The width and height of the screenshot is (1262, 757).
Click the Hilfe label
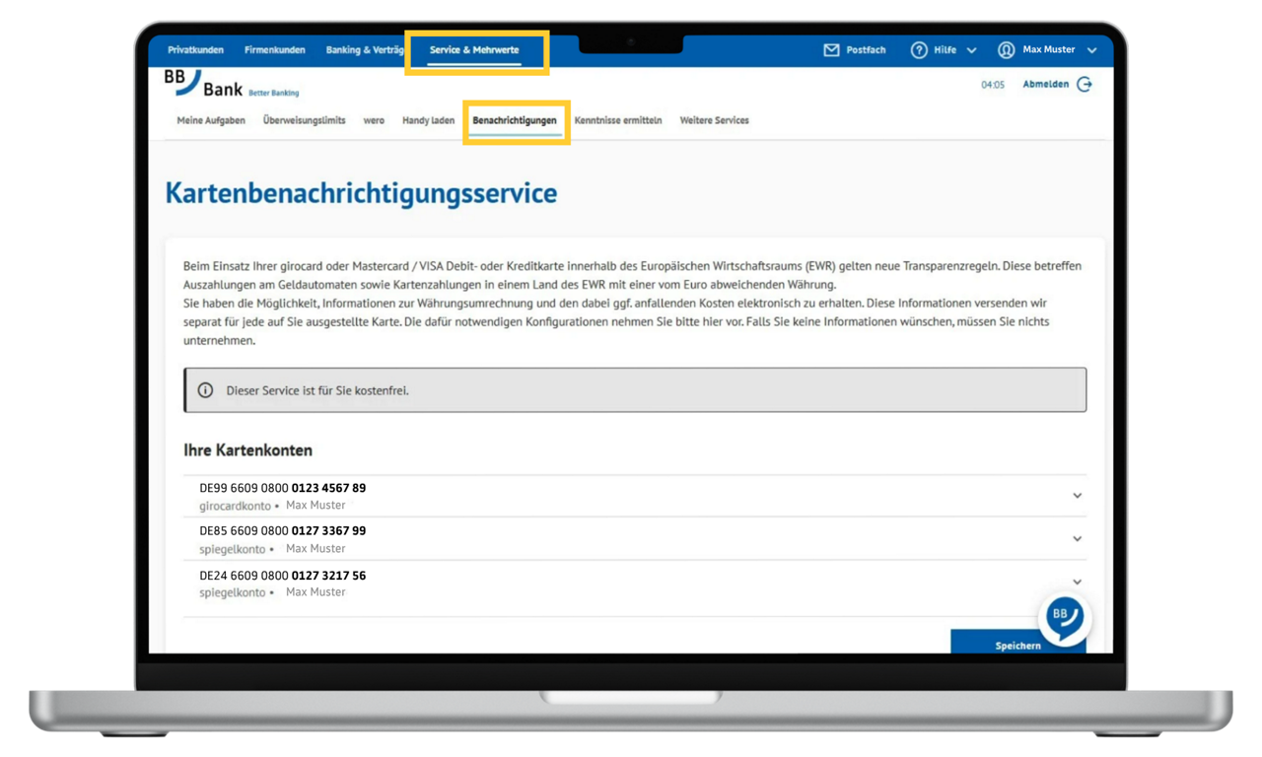[x=945, y=50]
